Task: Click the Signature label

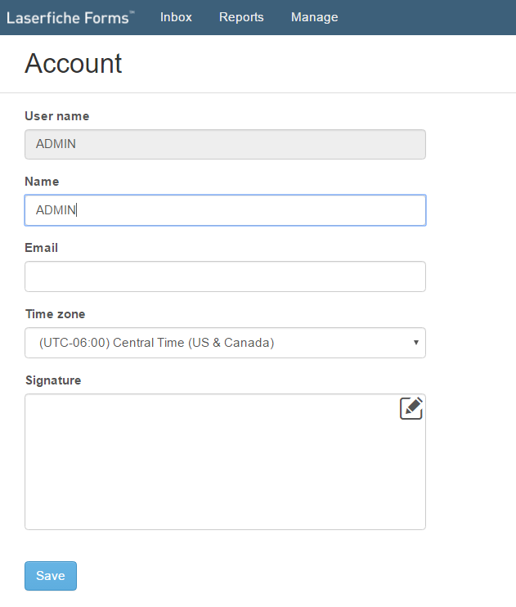Action: coord(53,380)
